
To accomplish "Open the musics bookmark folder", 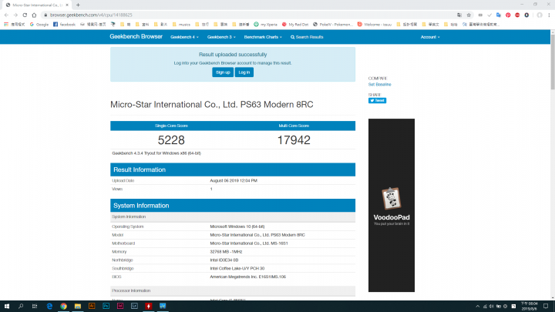I will [181, 25].
